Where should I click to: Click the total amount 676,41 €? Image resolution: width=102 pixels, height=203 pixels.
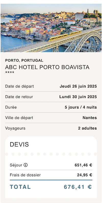[78, 187]
